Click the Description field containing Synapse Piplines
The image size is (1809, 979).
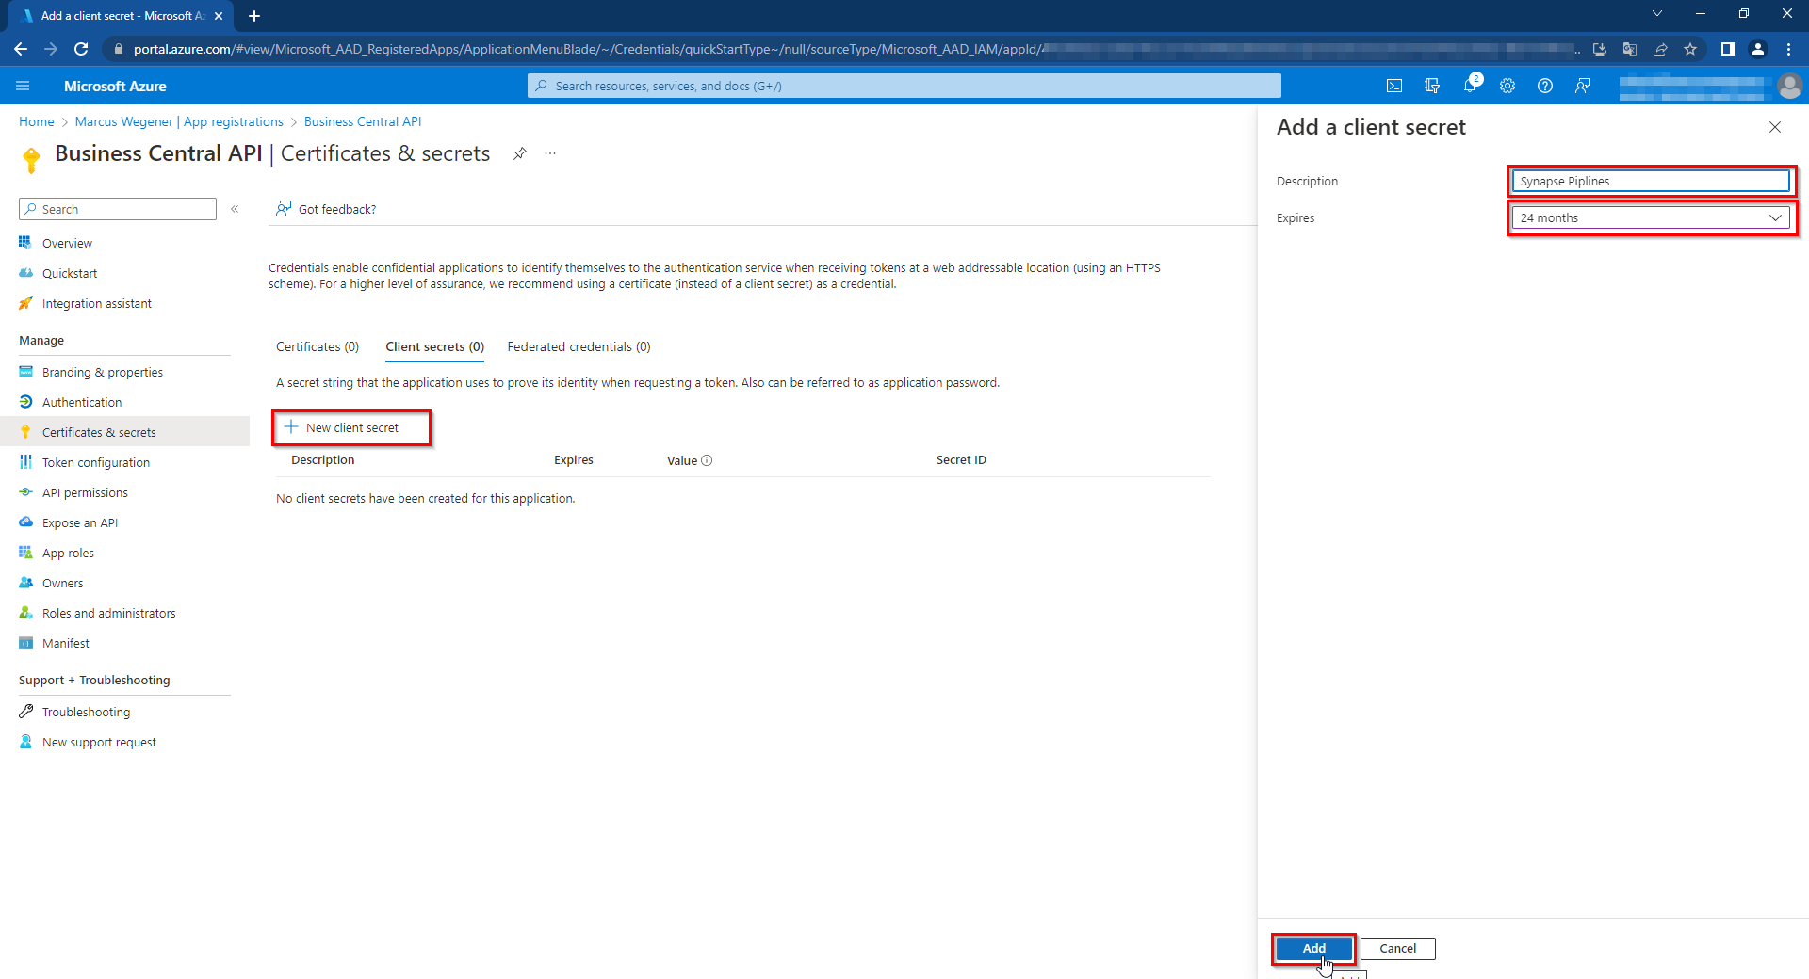point(1651,181)
